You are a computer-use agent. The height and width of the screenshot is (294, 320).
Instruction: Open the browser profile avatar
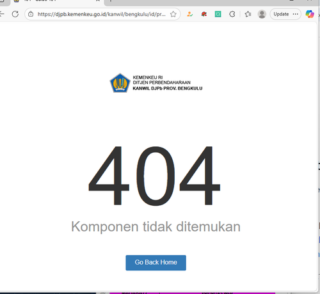pyautogui.click(x=262, y=14)
